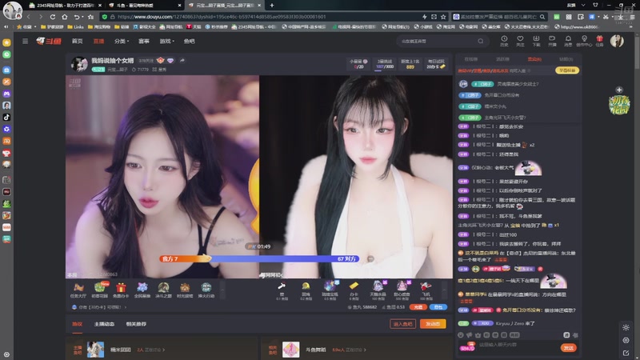The image size is (640, 360).
Task: Send the 赞 gift
Action: [282, 290]
